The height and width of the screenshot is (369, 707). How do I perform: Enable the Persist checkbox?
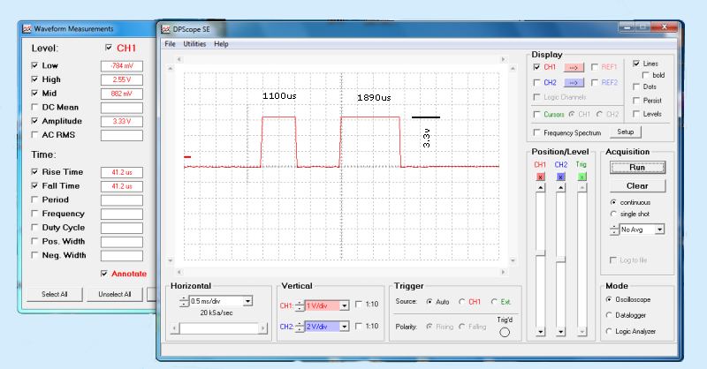tap(636, 100)
